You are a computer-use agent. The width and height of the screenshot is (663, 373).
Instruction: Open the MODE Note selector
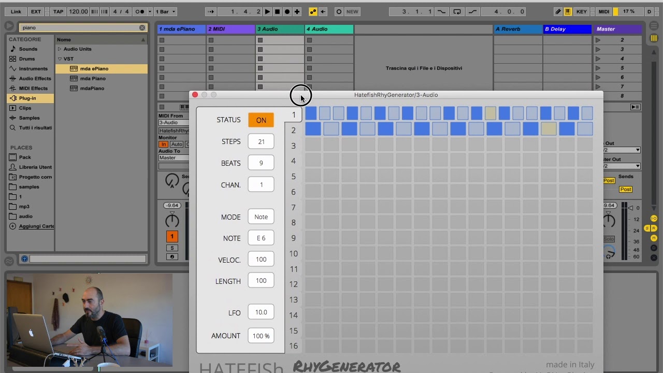click(261, 217)
